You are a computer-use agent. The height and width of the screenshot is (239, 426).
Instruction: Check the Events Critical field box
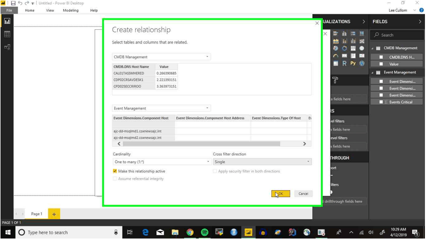pyautogui.click(x=381, y=102)
